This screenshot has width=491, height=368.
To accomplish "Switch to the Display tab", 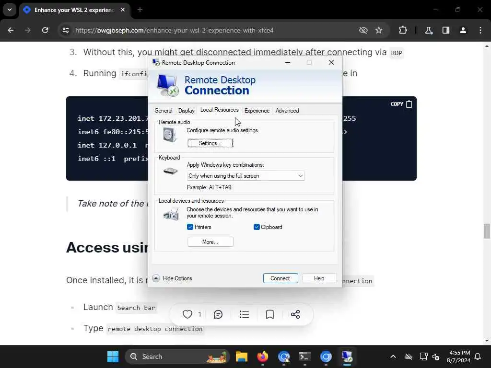I will pyautogui.click(x=187, y=111).
